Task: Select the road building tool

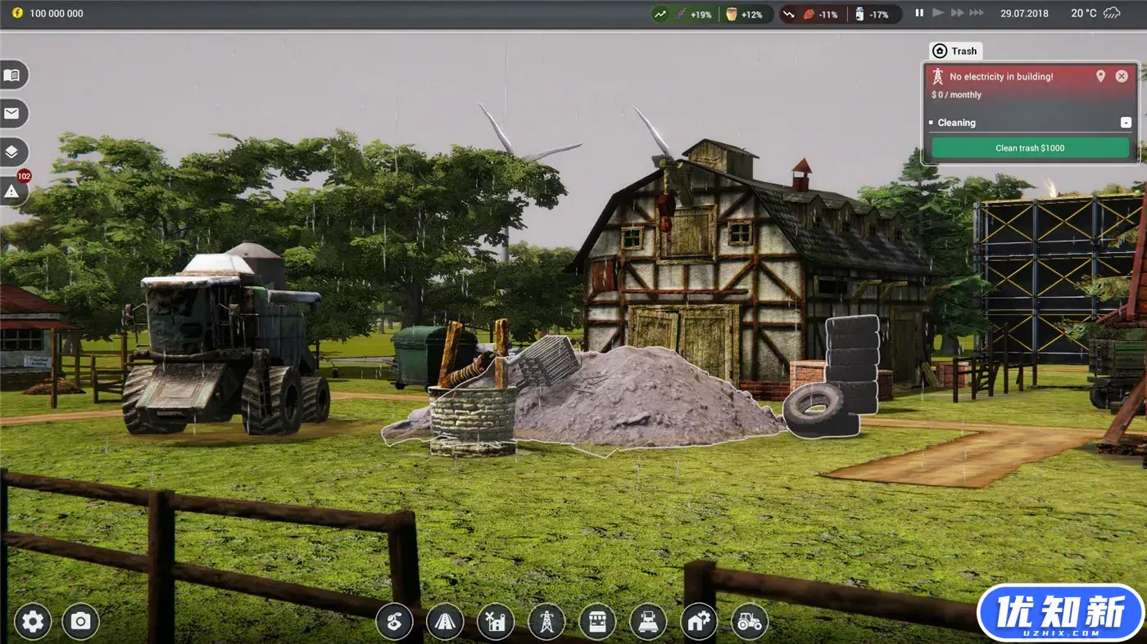Action: click(x=445, y=621)
